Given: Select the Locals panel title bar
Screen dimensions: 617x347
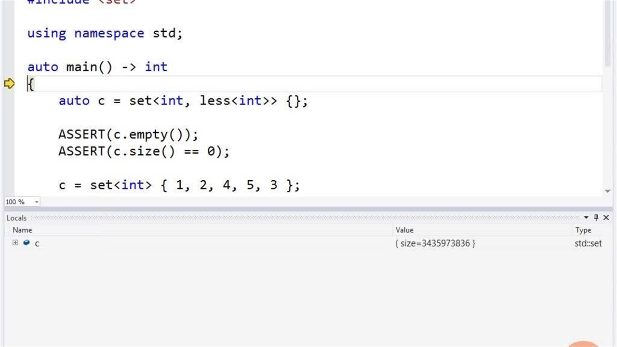Looking at the screenshot, I should tap(289, 218).
